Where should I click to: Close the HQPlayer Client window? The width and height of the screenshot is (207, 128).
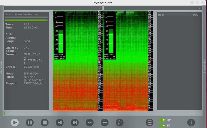(x=203, y=2)
